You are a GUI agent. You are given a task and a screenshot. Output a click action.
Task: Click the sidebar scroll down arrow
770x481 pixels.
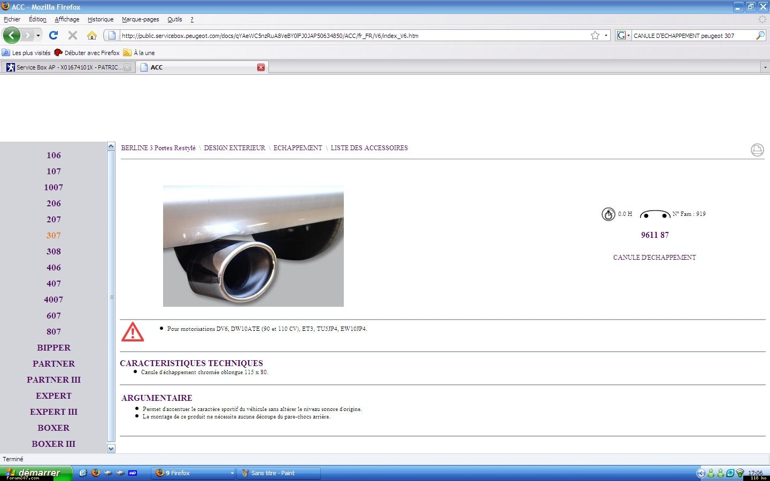coord(111,449)
